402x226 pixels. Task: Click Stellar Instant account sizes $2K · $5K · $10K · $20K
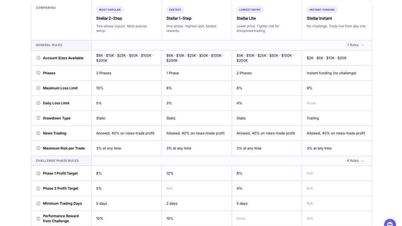pyautogui.click(x=327, y=58)
